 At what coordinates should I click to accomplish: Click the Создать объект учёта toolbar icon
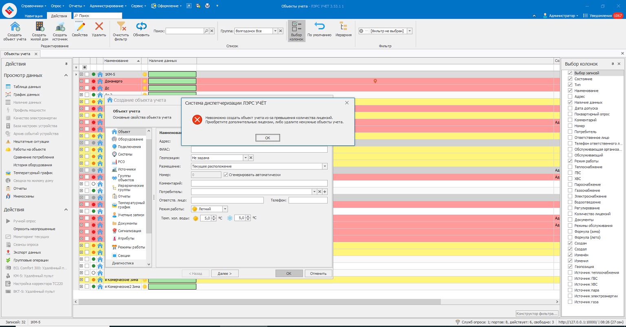click(15, 26)
